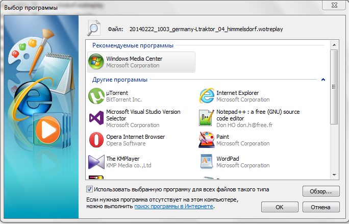Click the Рекомендуемые программы group header

[133, 46]
